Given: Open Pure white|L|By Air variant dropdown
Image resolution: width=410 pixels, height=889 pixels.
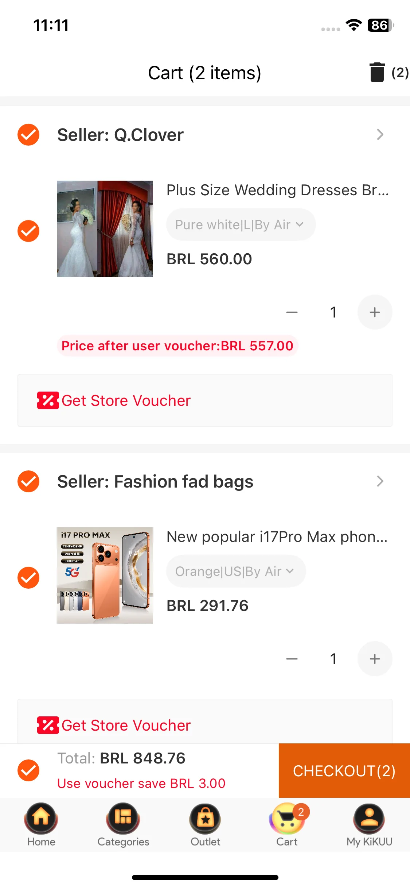Looking at the screenshot, I should 241,224.
